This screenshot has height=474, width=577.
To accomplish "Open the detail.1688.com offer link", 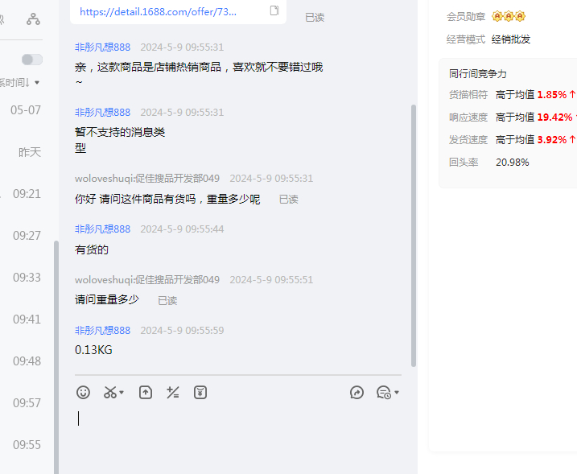I will point(159,12).
